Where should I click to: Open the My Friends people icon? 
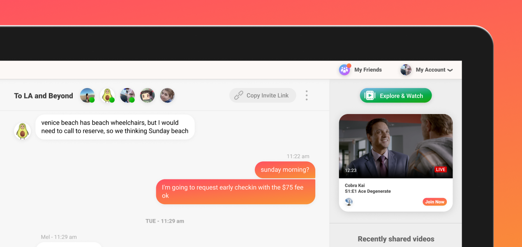pos(344,70)
